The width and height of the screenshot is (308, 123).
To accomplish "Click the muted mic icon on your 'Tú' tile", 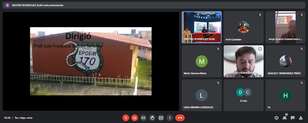I will [x=302, y=83].
